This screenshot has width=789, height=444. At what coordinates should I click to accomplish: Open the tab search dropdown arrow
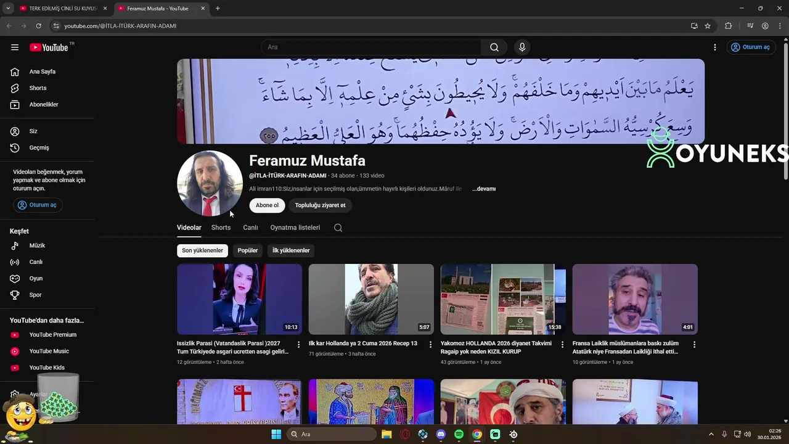(8, 9)
